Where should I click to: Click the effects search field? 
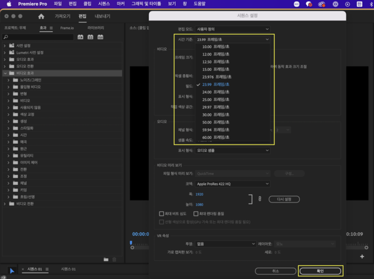point(38,37)
